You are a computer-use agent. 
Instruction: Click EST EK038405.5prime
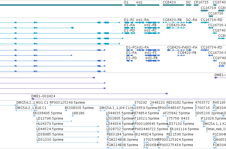tap(48, 113)
